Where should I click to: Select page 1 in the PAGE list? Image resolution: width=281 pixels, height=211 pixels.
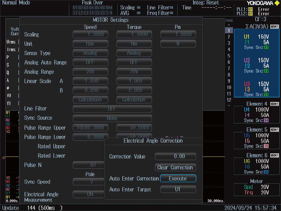pos(229,31)
